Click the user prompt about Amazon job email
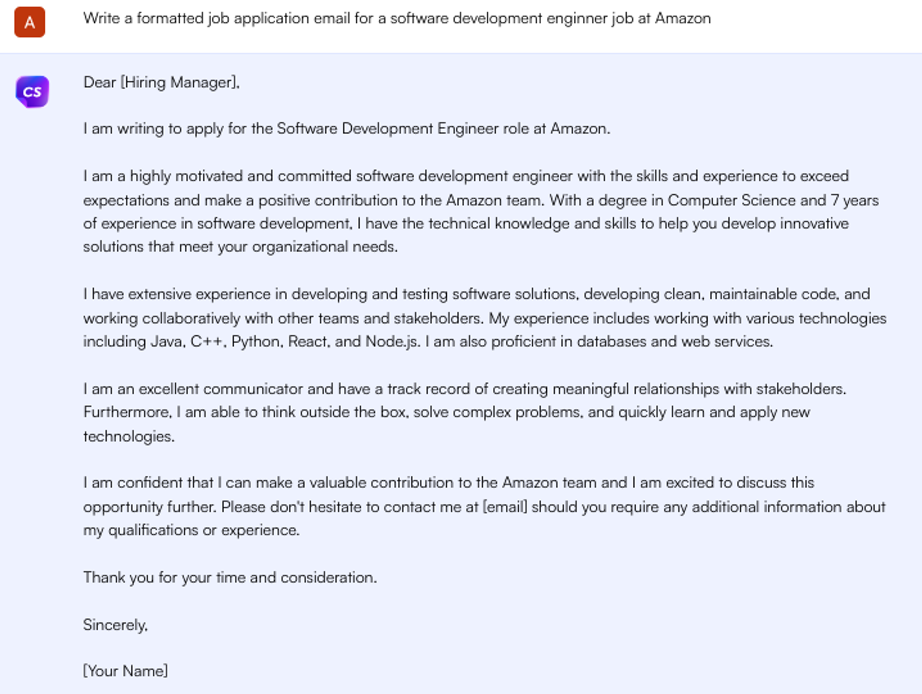Screen dimensions: 922x694 [397, 18]
